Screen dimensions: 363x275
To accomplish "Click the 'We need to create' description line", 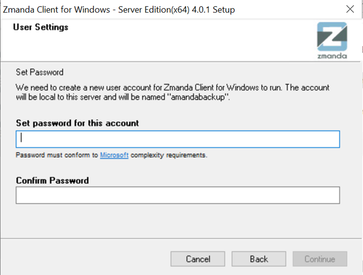I will pos(173,87).
